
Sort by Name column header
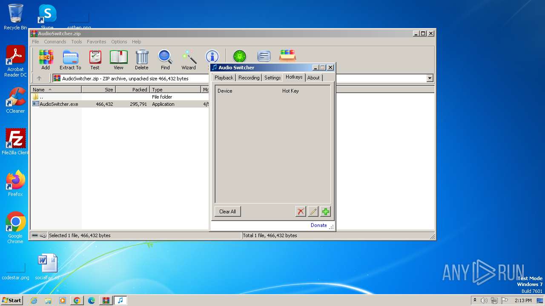click(56, 90)
